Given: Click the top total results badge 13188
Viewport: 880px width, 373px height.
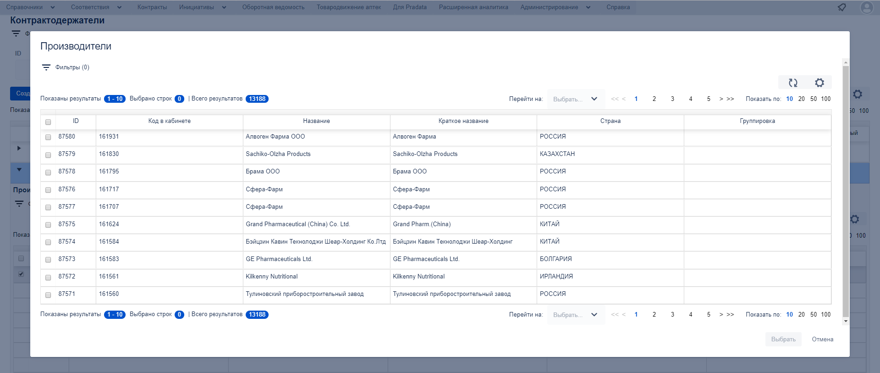Looking at the screenshot, I should coord(257,99).
